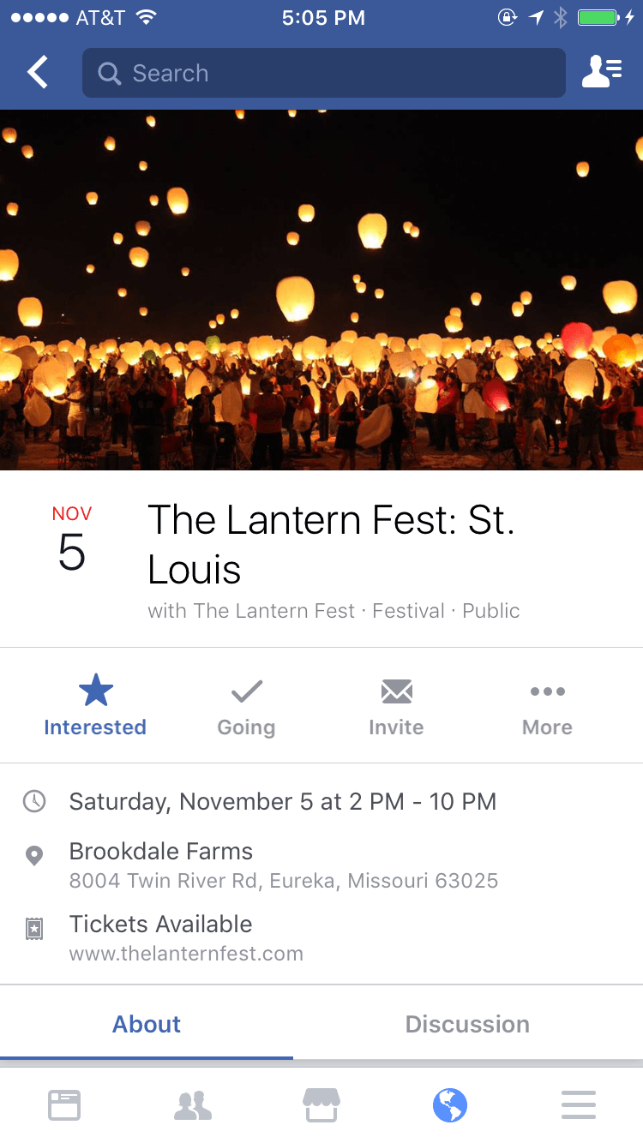Open the friend requests list icon
Screen dimensions: 643x1143
click(602, 73)
